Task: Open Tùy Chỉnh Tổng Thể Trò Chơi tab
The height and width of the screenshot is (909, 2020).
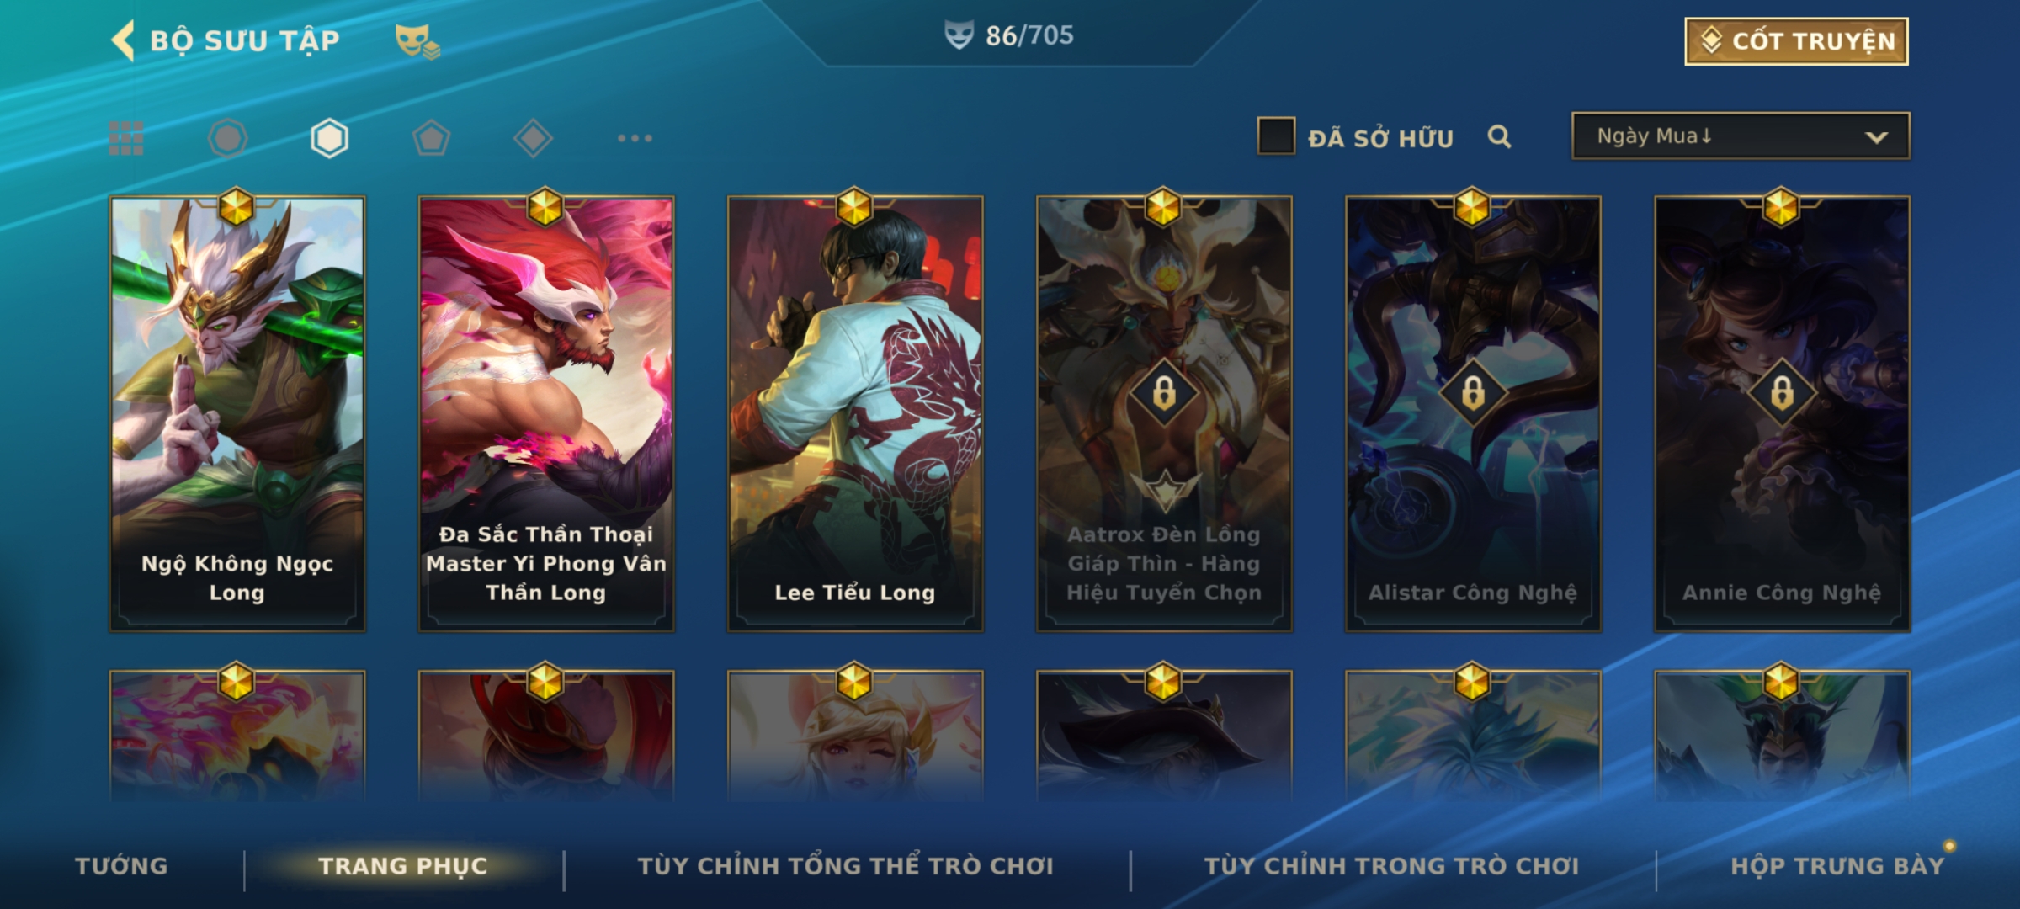Action: pos(845,866)
